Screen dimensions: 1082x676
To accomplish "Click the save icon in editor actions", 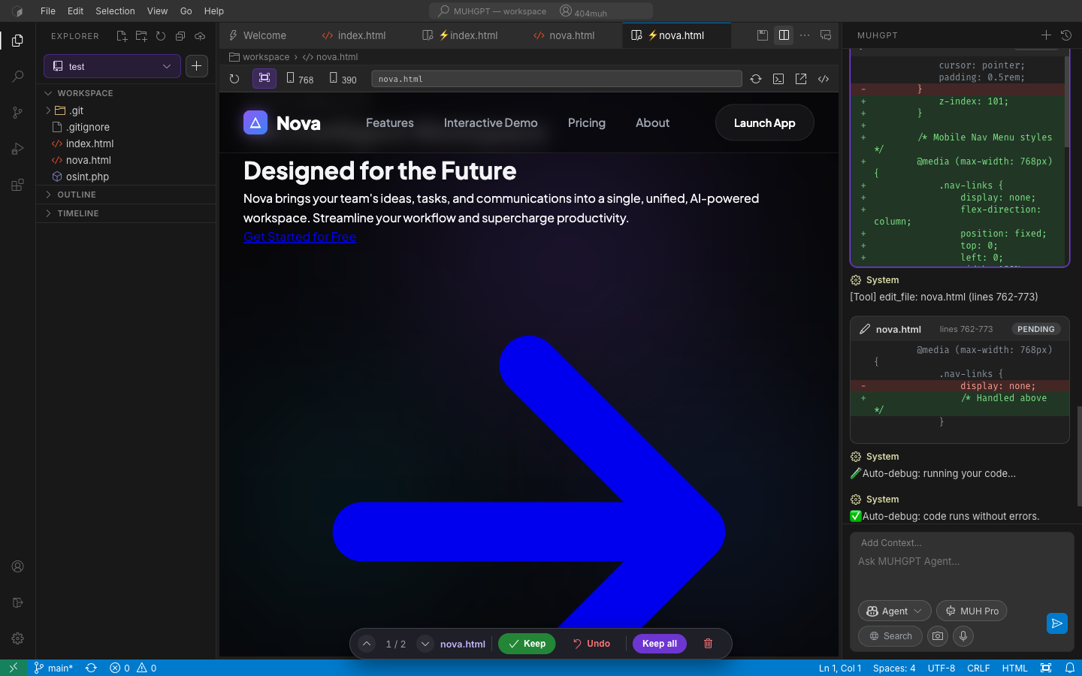I will point(763,35).
